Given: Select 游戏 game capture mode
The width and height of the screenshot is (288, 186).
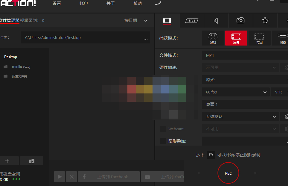Looking at the screenshot, I should click(x=213, y=38).
